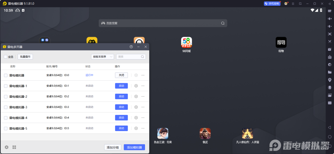The height and width of the screenshot is (154, 334).
Task: Open multi-instance tool from the sidebar plus icon
Action: [x=330, y=49]
